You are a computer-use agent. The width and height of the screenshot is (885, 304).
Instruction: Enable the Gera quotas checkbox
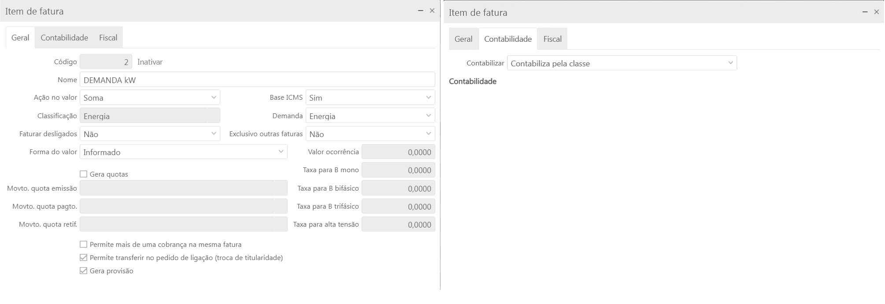click(84, 174)
